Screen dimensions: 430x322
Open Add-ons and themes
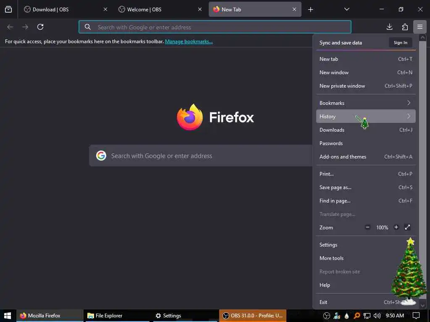366,157
